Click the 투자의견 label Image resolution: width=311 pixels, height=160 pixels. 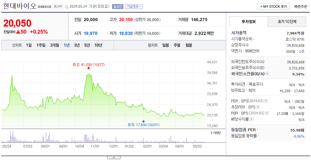tap(238, 84)
